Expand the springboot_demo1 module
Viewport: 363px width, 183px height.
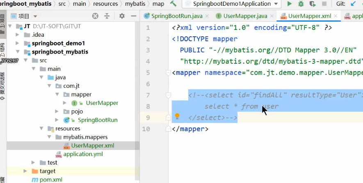pos(17,43)
